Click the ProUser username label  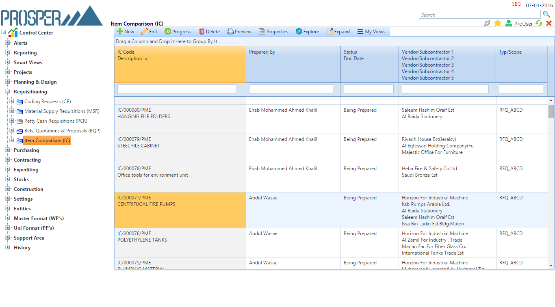[523, 24]
